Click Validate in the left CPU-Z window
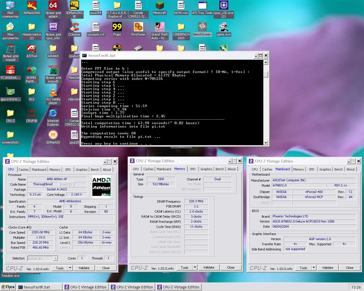Screen dimensions: 364x291 84,268
